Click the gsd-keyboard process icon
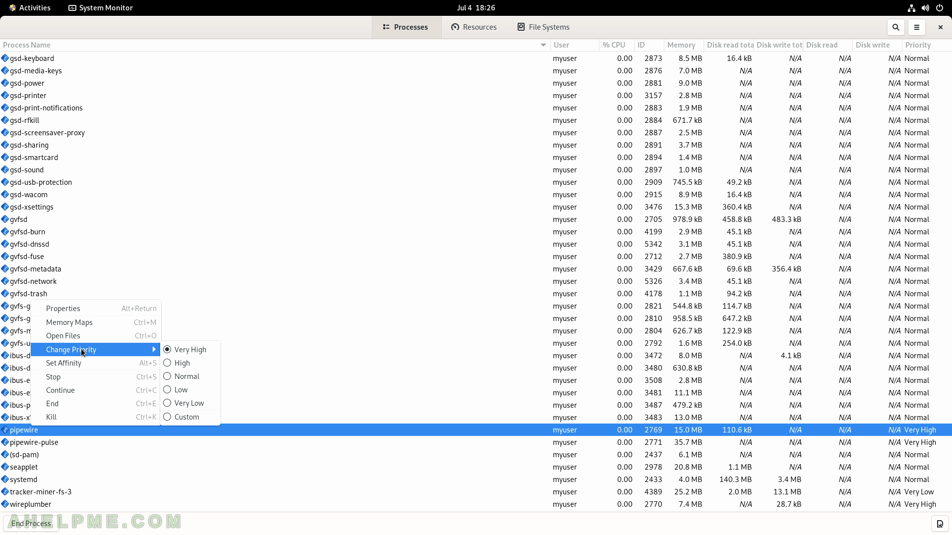Image resolution: width=952 pixels, height=535 pixels. pos(5,58)
